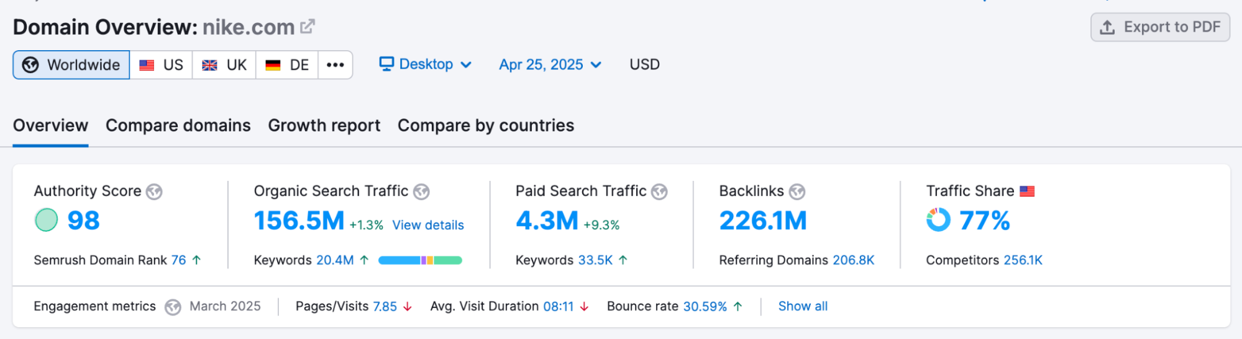Click the March 2025 engagement date label
1242x339 pixels.
coord(225,307)
